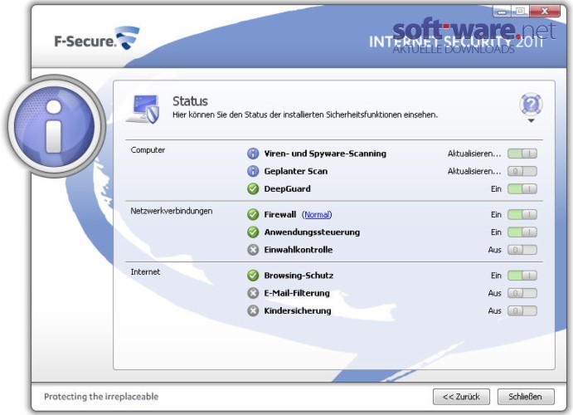Click Ein status text beside DeepGuard
The height and width of the screenshot is (415, 573).
point(496,189)
